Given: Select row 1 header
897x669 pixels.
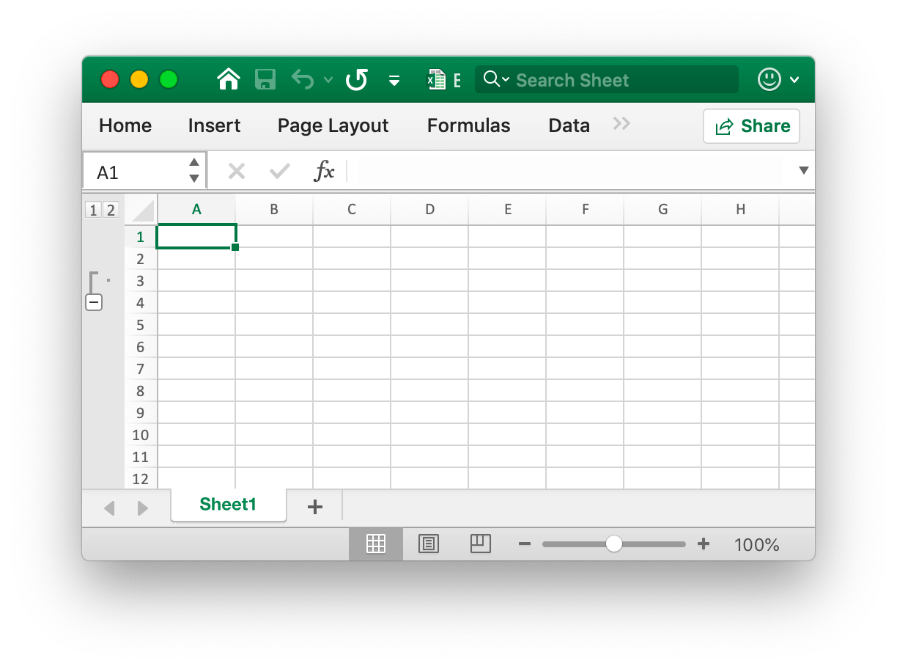Looking at the screenshot, I should coord(141,237).
